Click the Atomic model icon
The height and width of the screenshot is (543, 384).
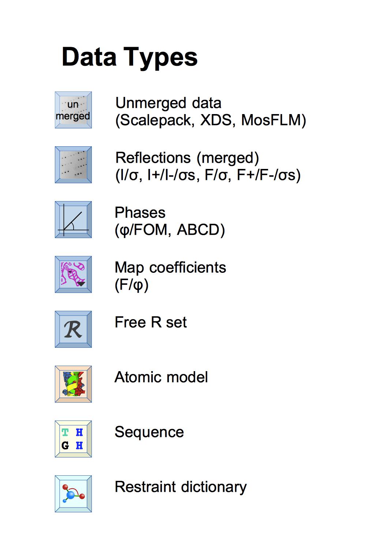73,384
